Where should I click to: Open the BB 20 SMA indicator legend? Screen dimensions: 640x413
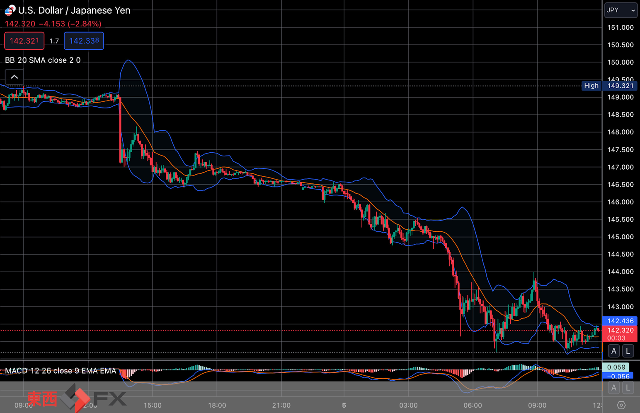(x=43, y=60)
